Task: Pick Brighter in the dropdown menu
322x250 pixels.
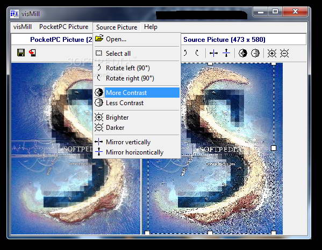Action: 137,117
